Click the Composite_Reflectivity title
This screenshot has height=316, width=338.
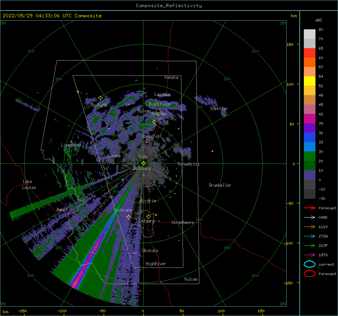pos(169,6)
